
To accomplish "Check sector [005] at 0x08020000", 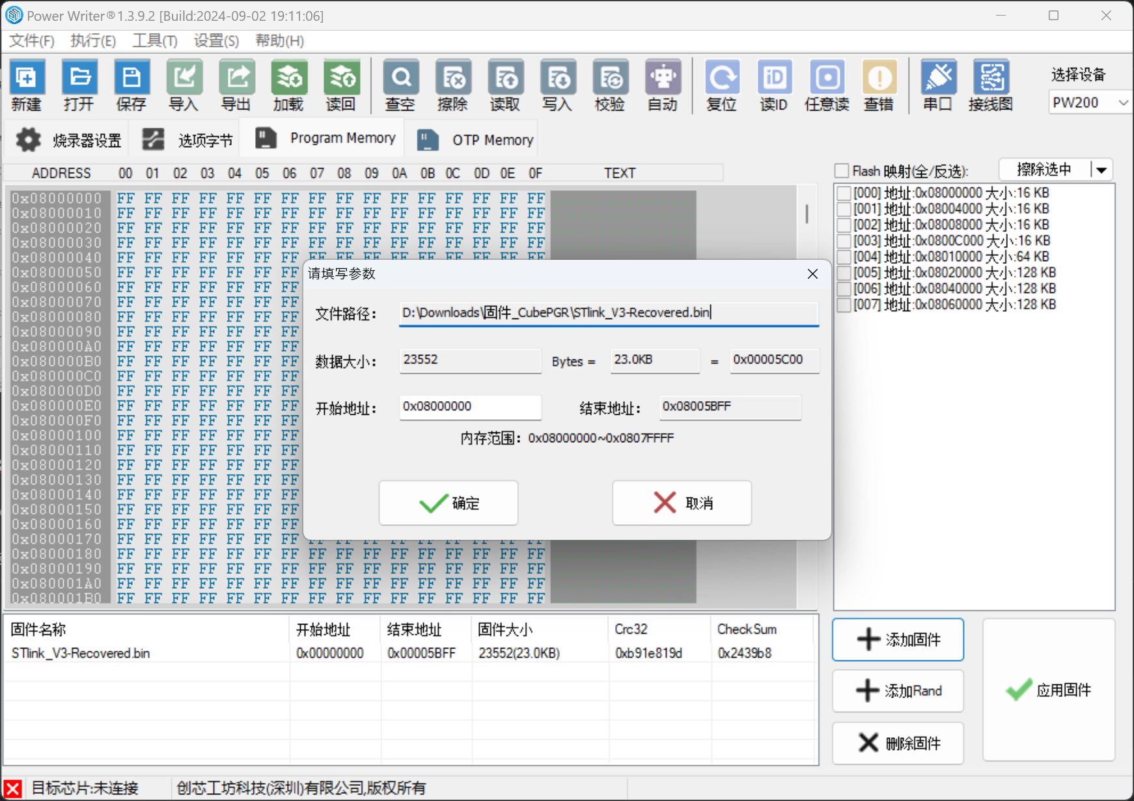I will click(844, 273).
